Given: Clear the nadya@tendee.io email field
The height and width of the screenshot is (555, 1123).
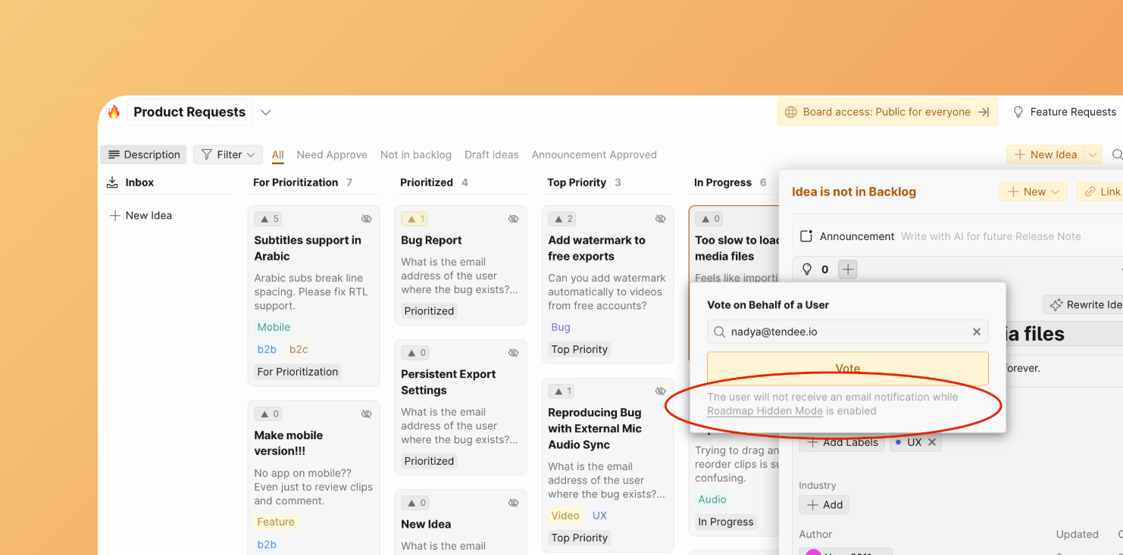Looking at the screenshot, I should pos(976,332).
